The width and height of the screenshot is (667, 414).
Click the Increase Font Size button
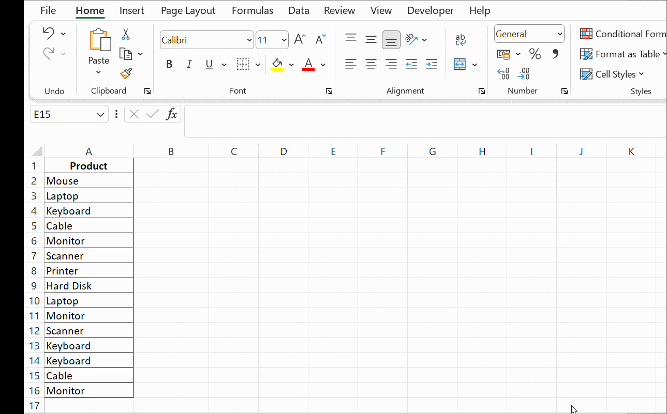(299, 38)
